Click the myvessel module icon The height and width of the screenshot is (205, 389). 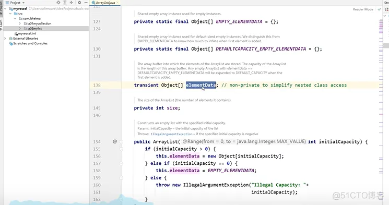click(10, 9)
